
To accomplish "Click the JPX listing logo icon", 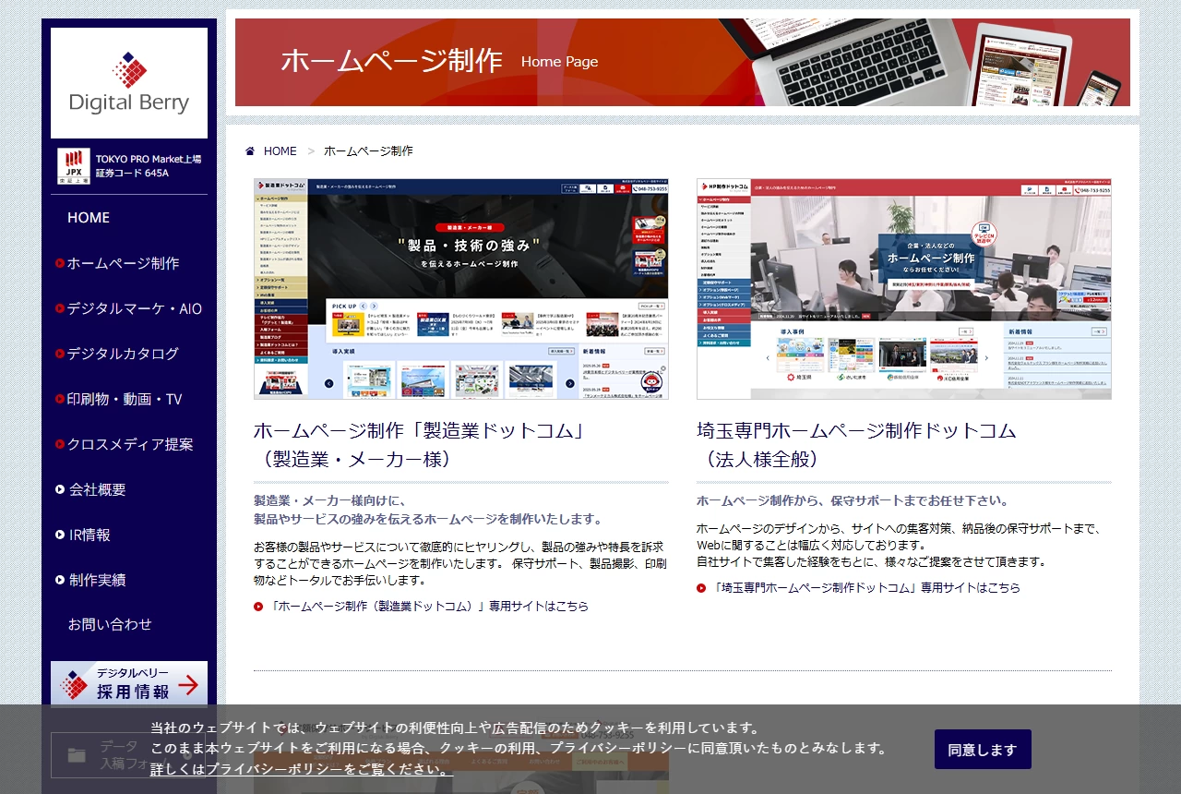I will pos(74,166).
